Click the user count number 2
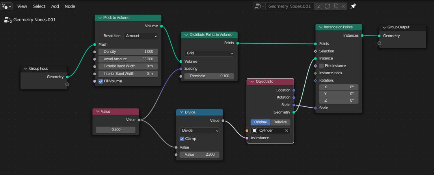Viewport: 434px width, 175px height. click(319, 6)
